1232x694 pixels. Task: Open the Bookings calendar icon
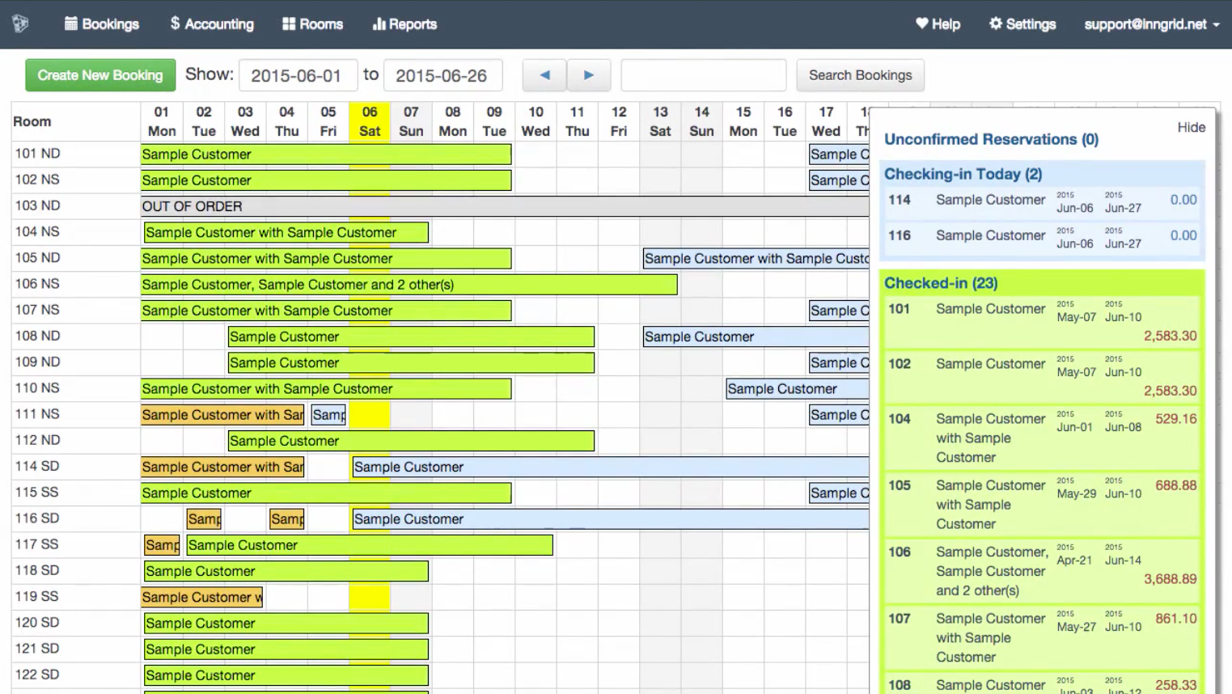click(72, 24)
